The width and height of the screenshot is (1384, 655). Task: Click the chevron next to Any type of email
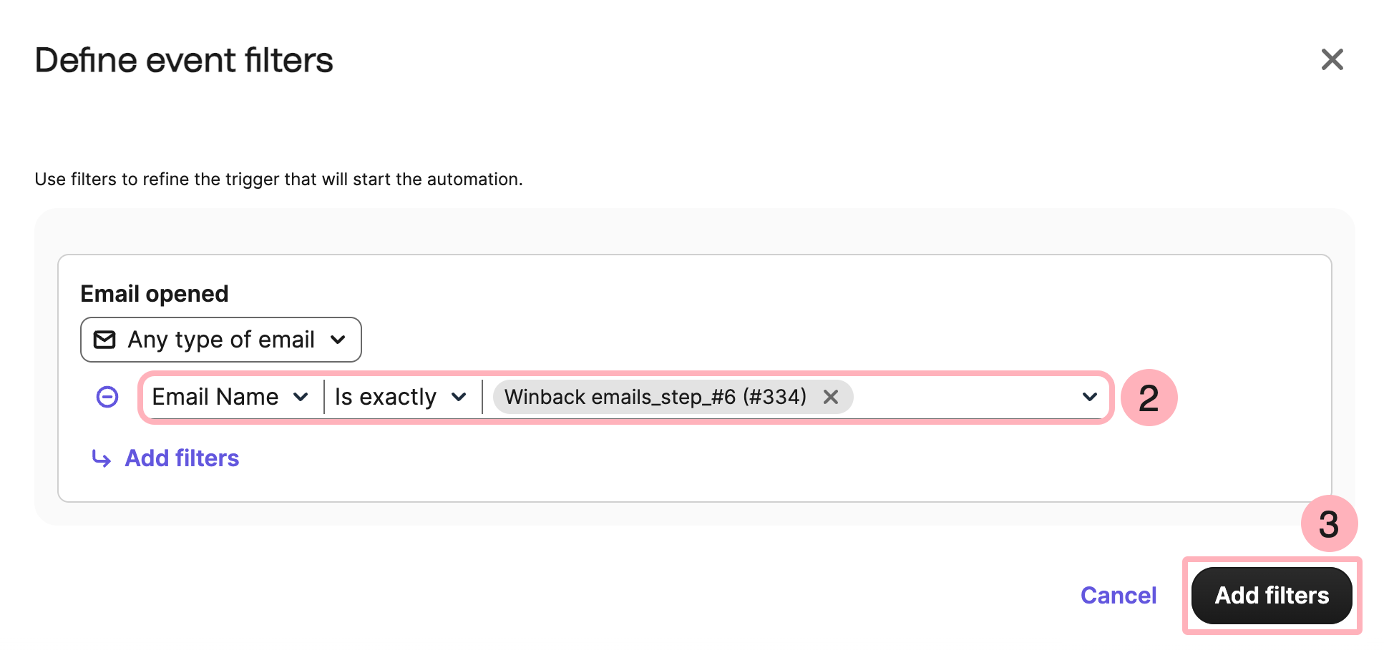(338, 340)
